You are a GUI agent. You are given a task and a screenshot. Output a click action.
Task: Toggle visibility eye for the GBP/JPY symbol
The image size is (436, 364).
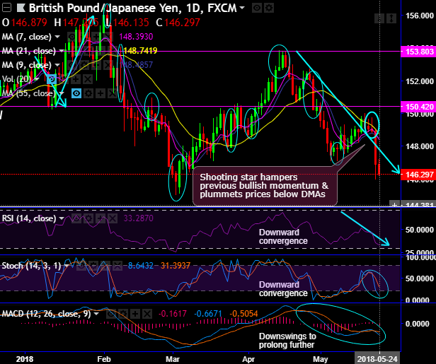(257, 8)
